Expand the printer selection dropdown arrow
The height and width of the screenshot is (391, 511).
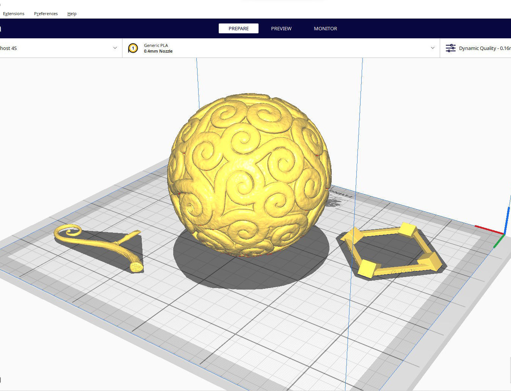click(x=115, y=48)
